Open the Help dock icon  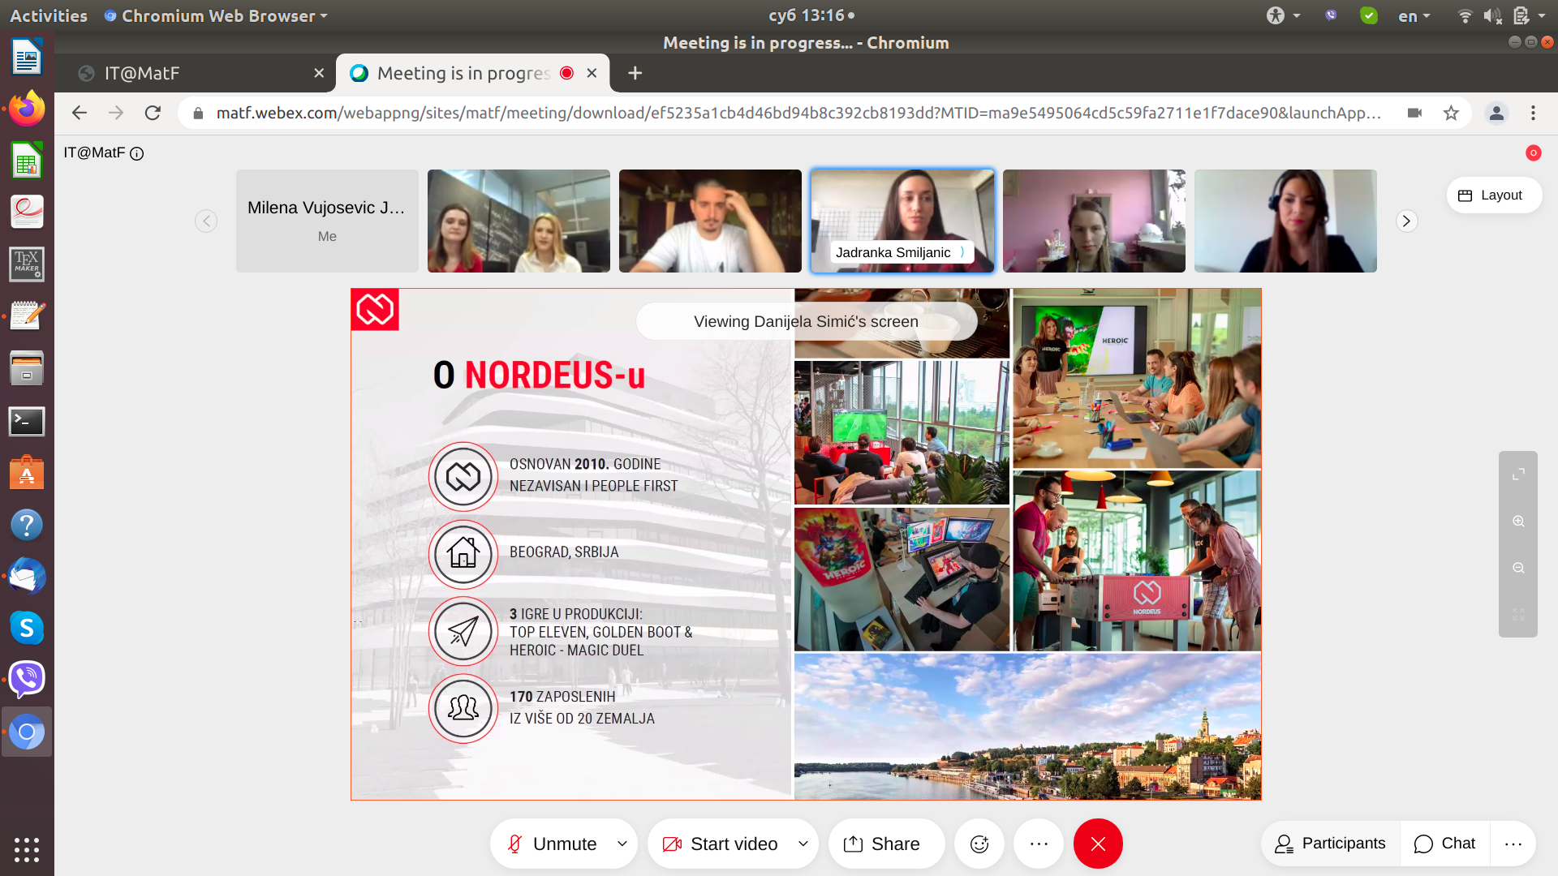click(x=27, y=525)
